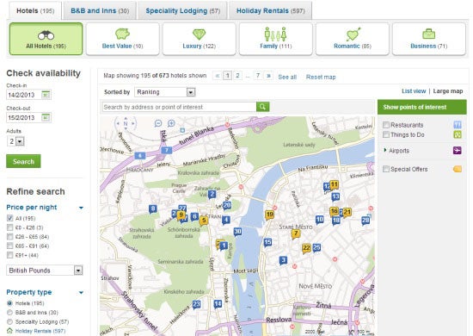The width and height of the screenshot is (473, 336).
Task: Select hotel marker 13 on the map
Action: tap(335, 196)
